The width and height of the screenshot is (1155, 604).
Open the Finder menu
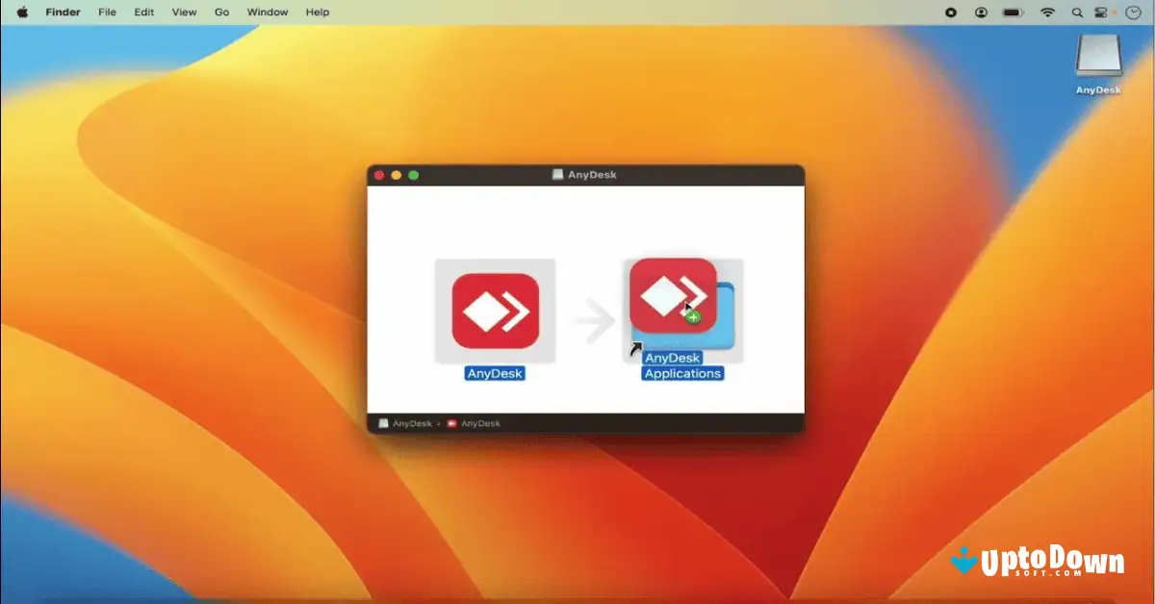point(62,12)
